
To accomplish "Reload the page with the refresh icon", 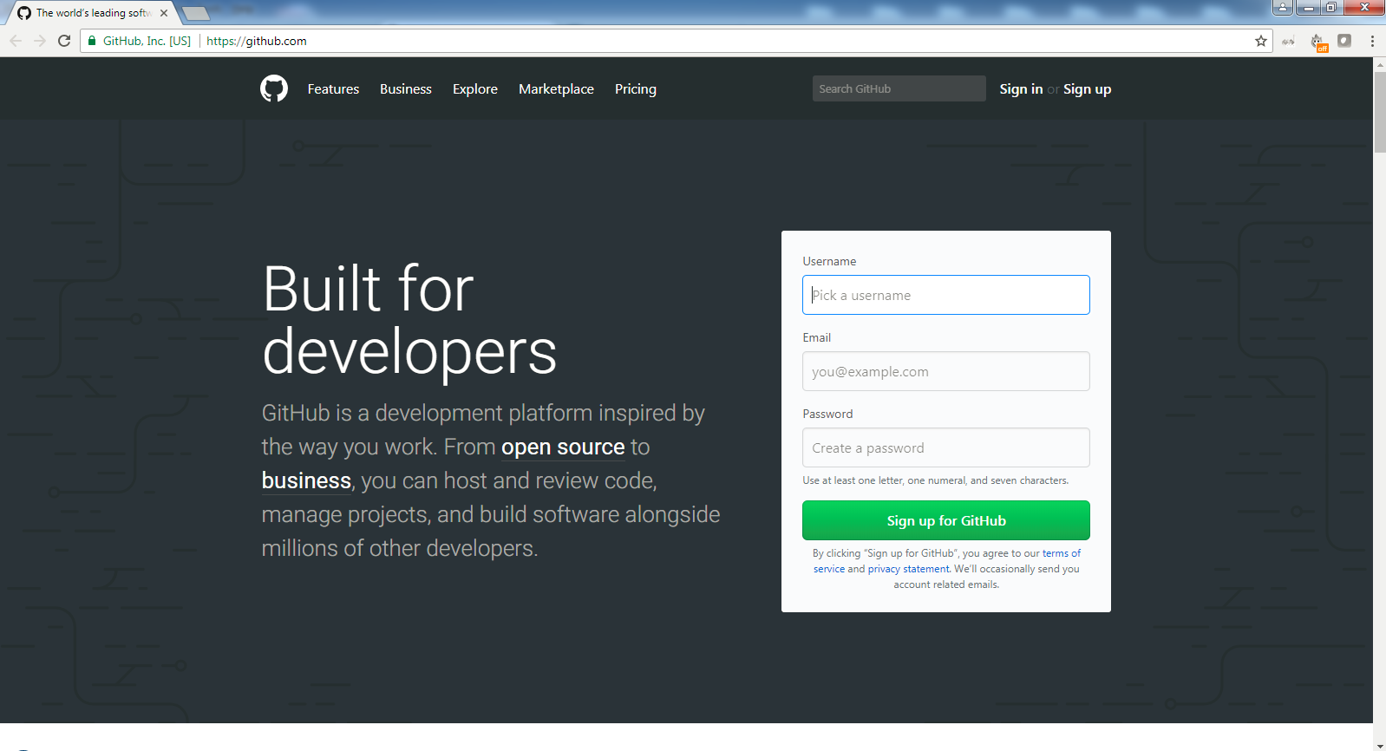I will point(64,41).
